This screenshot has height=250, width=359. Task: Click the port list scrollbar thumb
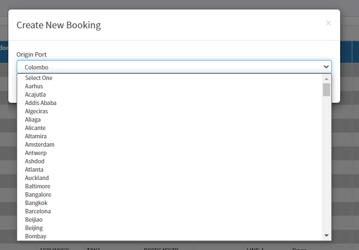(x=326, y=89)
